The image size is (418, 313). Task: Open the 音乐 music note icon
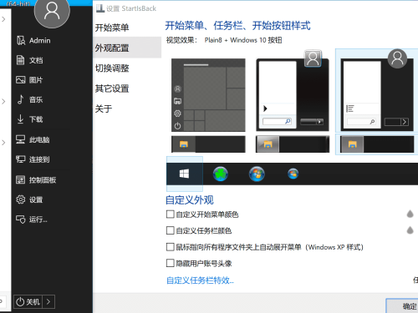[20, 99]
